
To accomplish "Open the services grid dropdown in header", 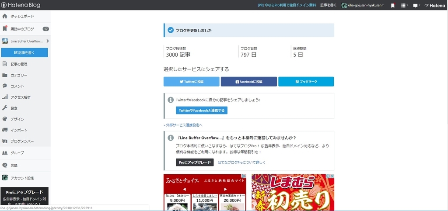I will pyautogui.click(x=404, y=5).
